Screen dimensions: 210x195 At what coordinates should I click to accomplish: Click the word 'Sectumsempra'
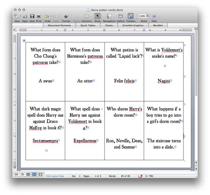45,141
